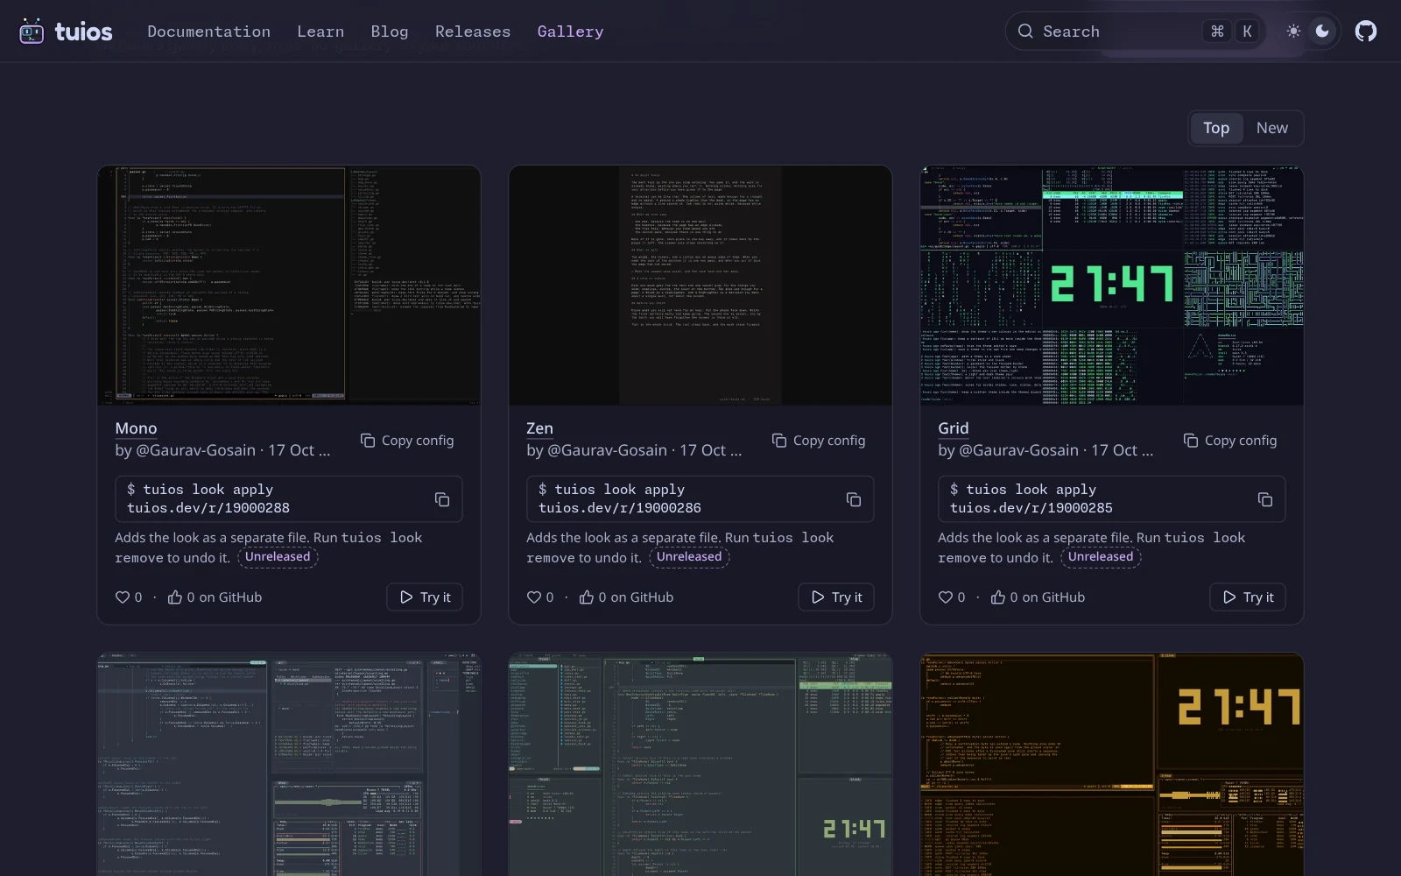Image resolution: width=1401 pixels, height=876 pixels.
Task: Click Copy config on the Grid card
Action: [1230, 441]
